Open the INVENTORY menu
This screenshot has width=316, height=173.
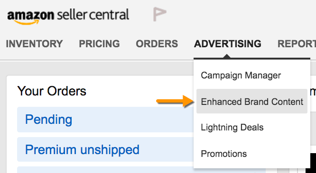(x=34, y=43)
